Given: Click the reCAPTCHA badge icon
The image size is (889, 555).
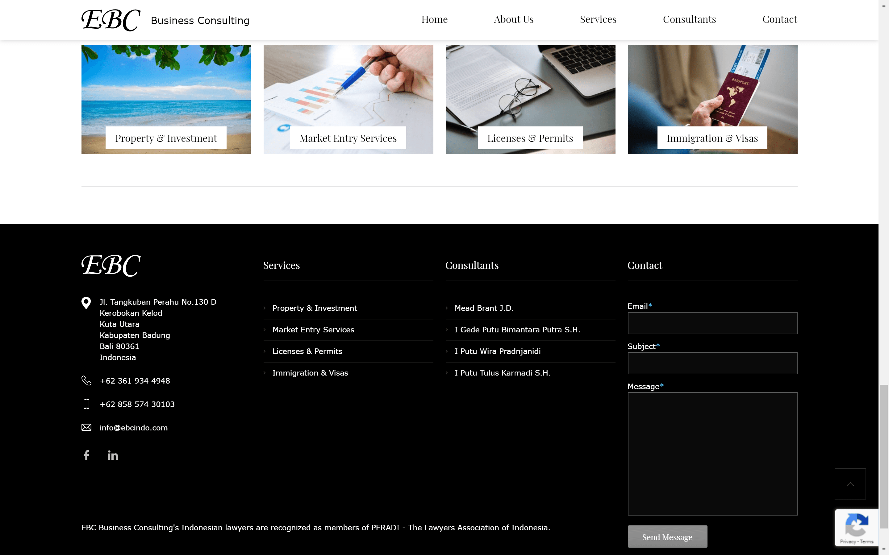Looking at the screenshot, I should (856, 525).
